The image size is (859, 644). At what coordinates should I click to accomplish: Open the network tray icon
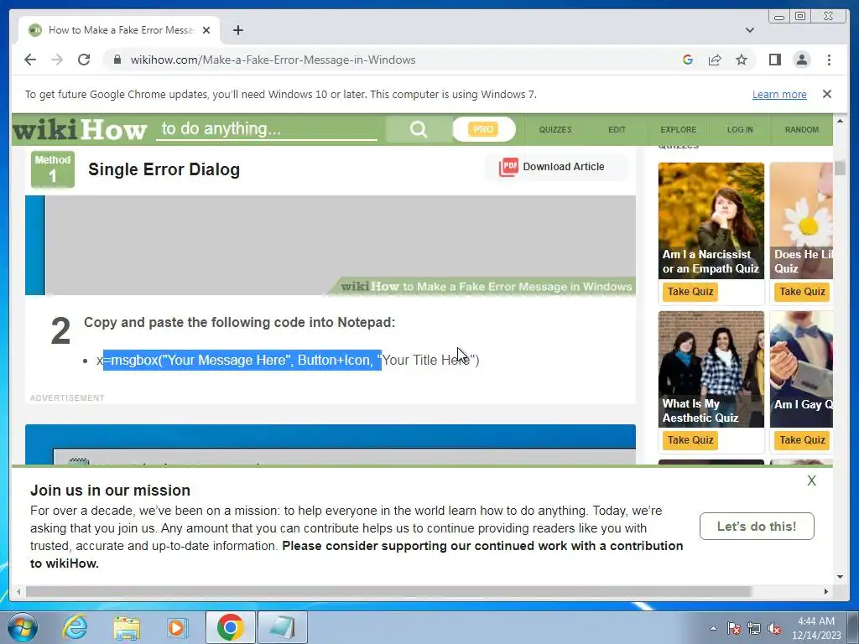pyautogui.click(x=754, y=628)
